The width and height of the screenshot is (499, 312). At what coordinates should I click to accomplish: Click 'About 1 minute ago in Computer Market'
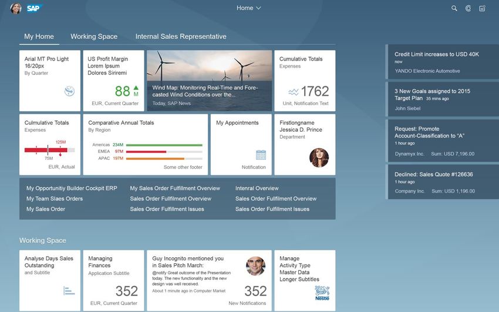pos(188,291)
